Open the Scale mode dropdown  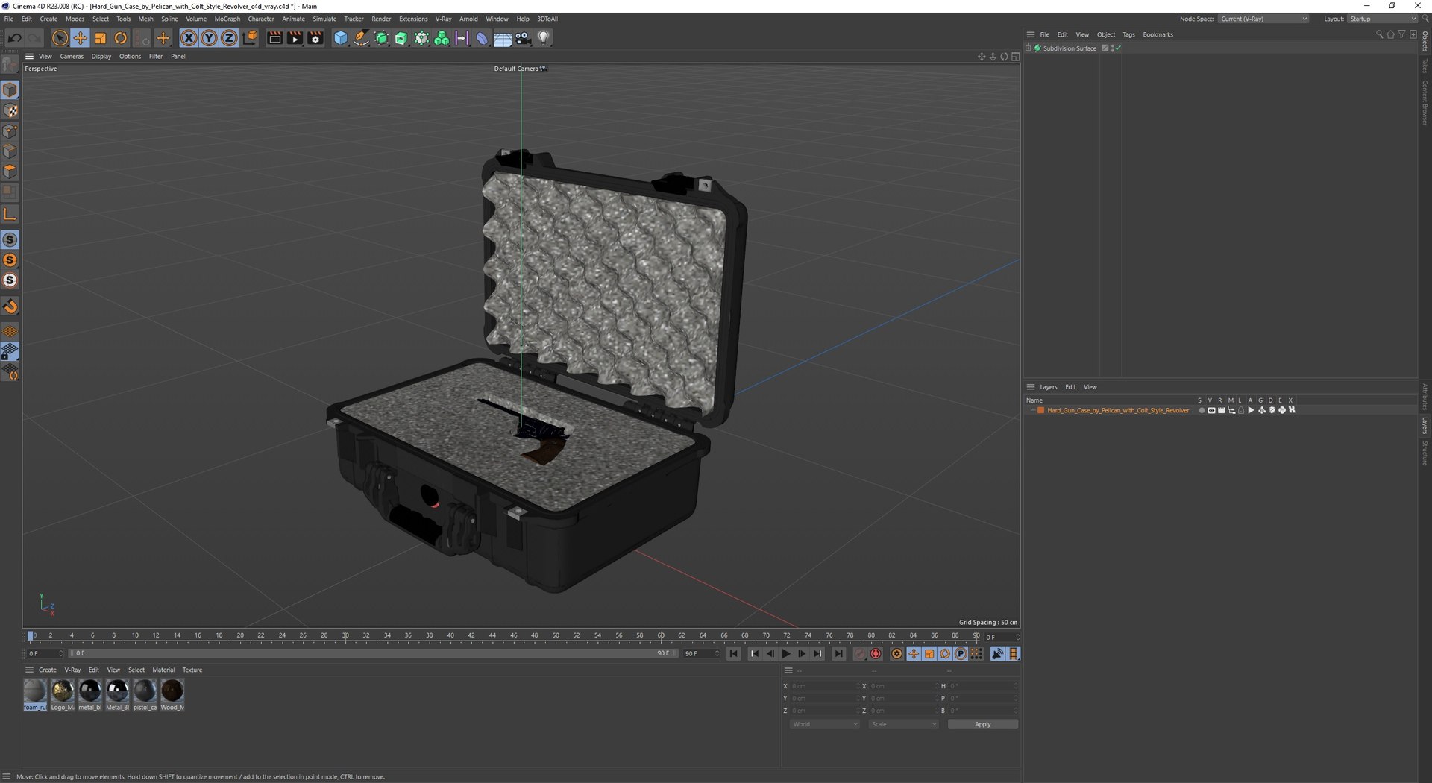pos(902,724)
